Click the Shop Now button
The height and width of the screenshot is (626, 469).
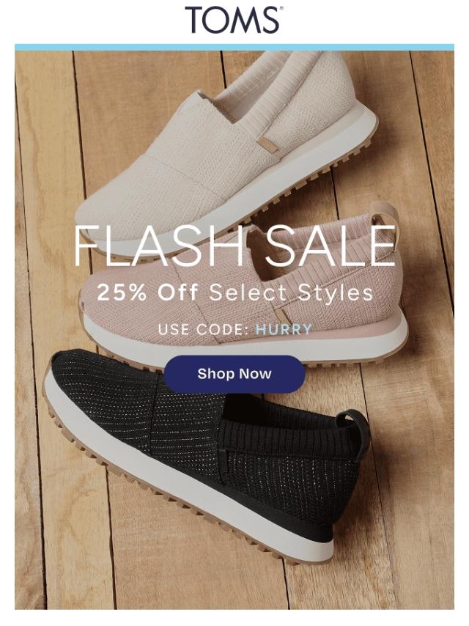234,374
